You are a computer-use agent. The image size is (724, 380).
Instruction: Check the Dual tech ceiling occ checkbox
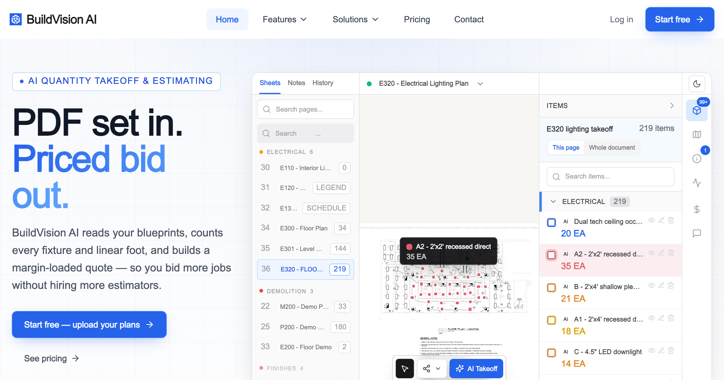tap(551, 223)
